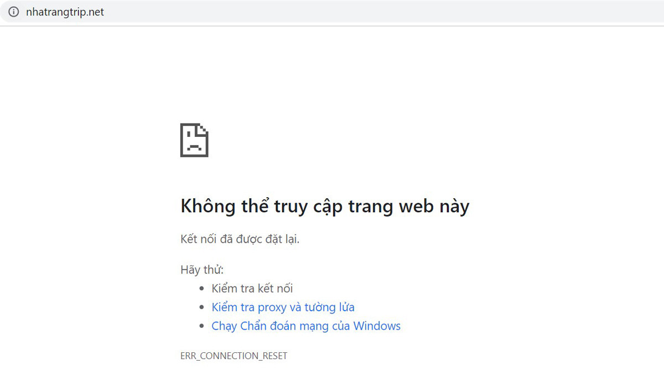Click the word 'proxy' in second suggestion
This screenshot has height=370, width=664.
272,307
